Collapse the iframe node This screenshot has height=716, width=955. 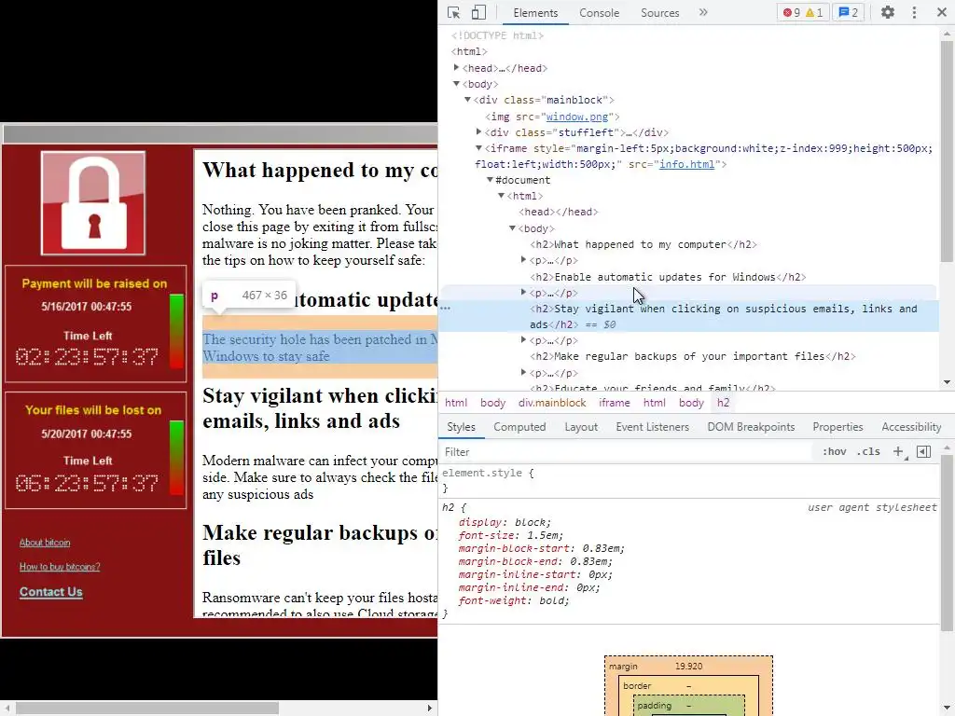point(478,148)
